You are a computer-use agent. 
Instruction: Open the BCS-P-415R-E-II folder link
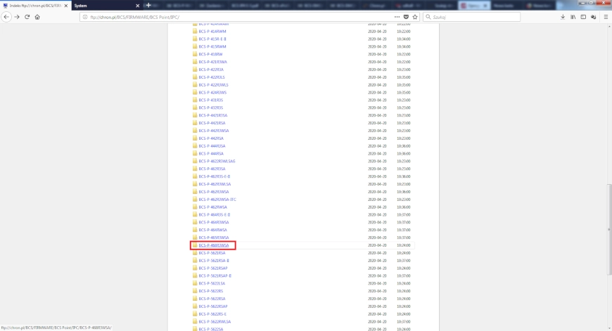(212, 39)
